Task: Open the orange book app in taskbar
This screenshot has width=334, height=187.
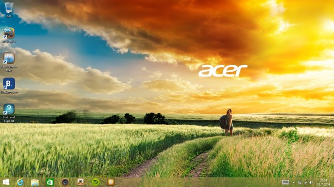Action: [x=111, y=182]
